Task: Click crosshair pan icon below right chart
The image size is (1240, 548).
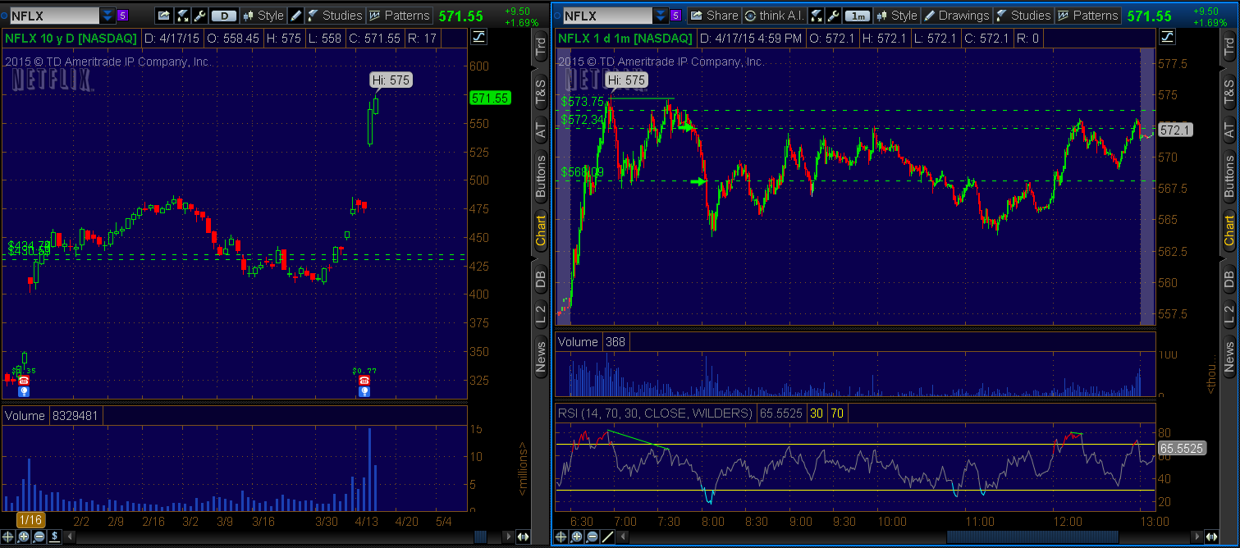Action: [561, 537]
